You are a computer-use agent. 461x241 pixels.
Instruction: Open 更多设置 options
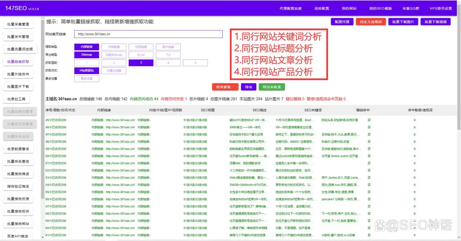click(x=87, y=78)
